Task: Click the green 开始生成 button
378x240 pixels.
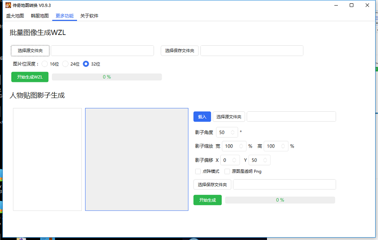Action: [207, 200]
